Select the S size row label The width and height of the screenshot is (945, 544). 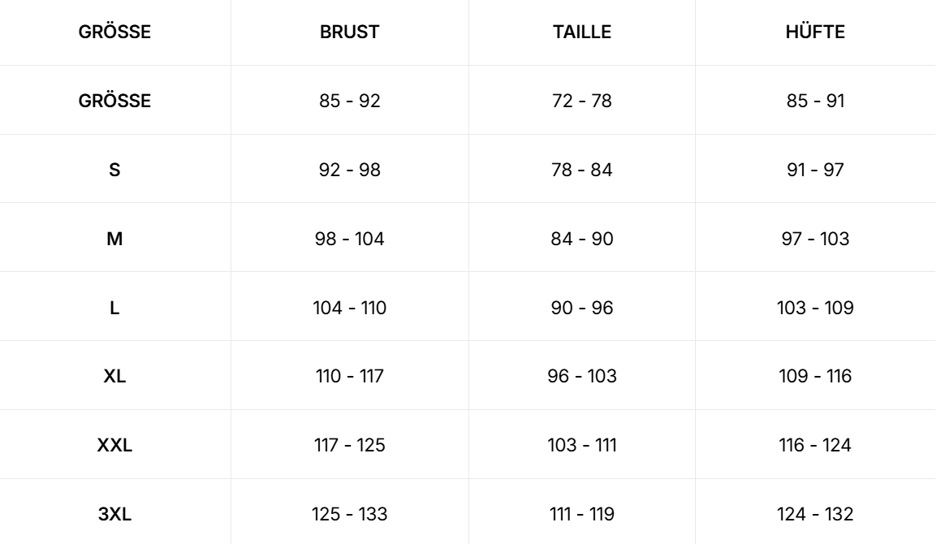(x=114, y=171)
